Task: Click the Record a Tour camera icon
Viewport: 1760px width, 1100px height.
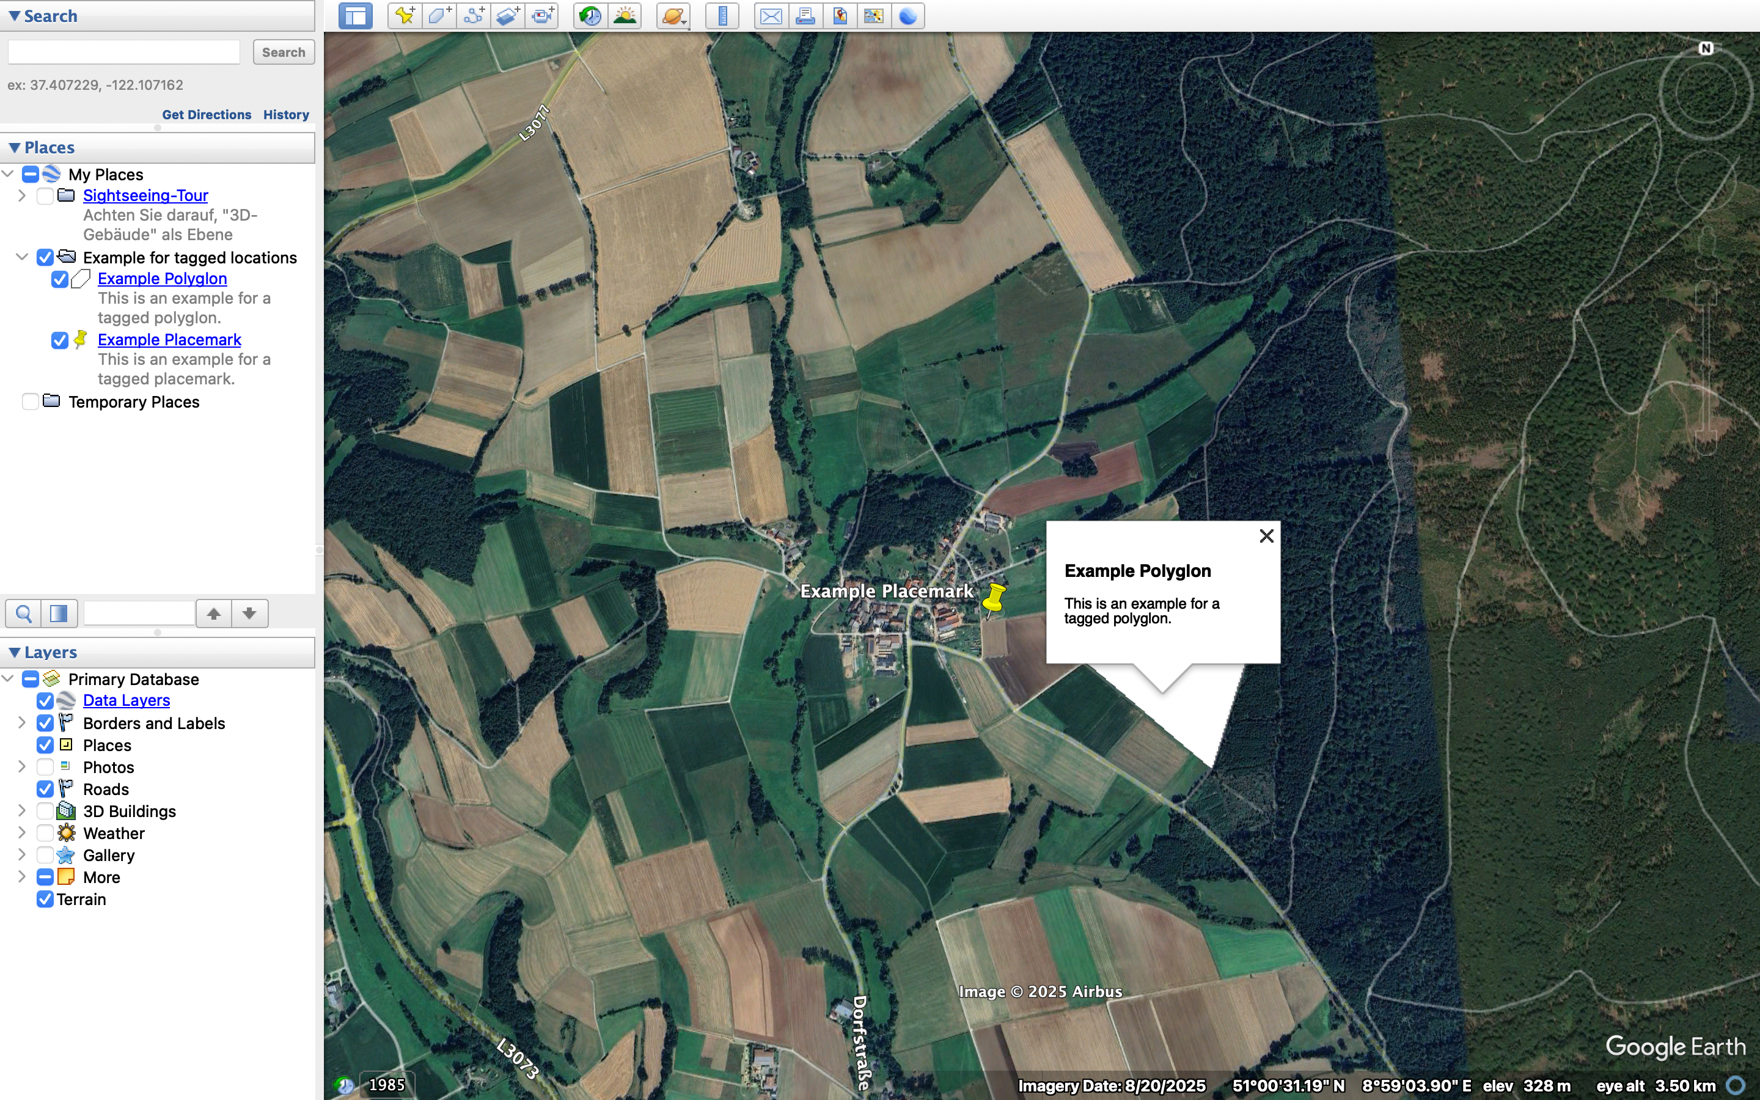Action: 543,16
